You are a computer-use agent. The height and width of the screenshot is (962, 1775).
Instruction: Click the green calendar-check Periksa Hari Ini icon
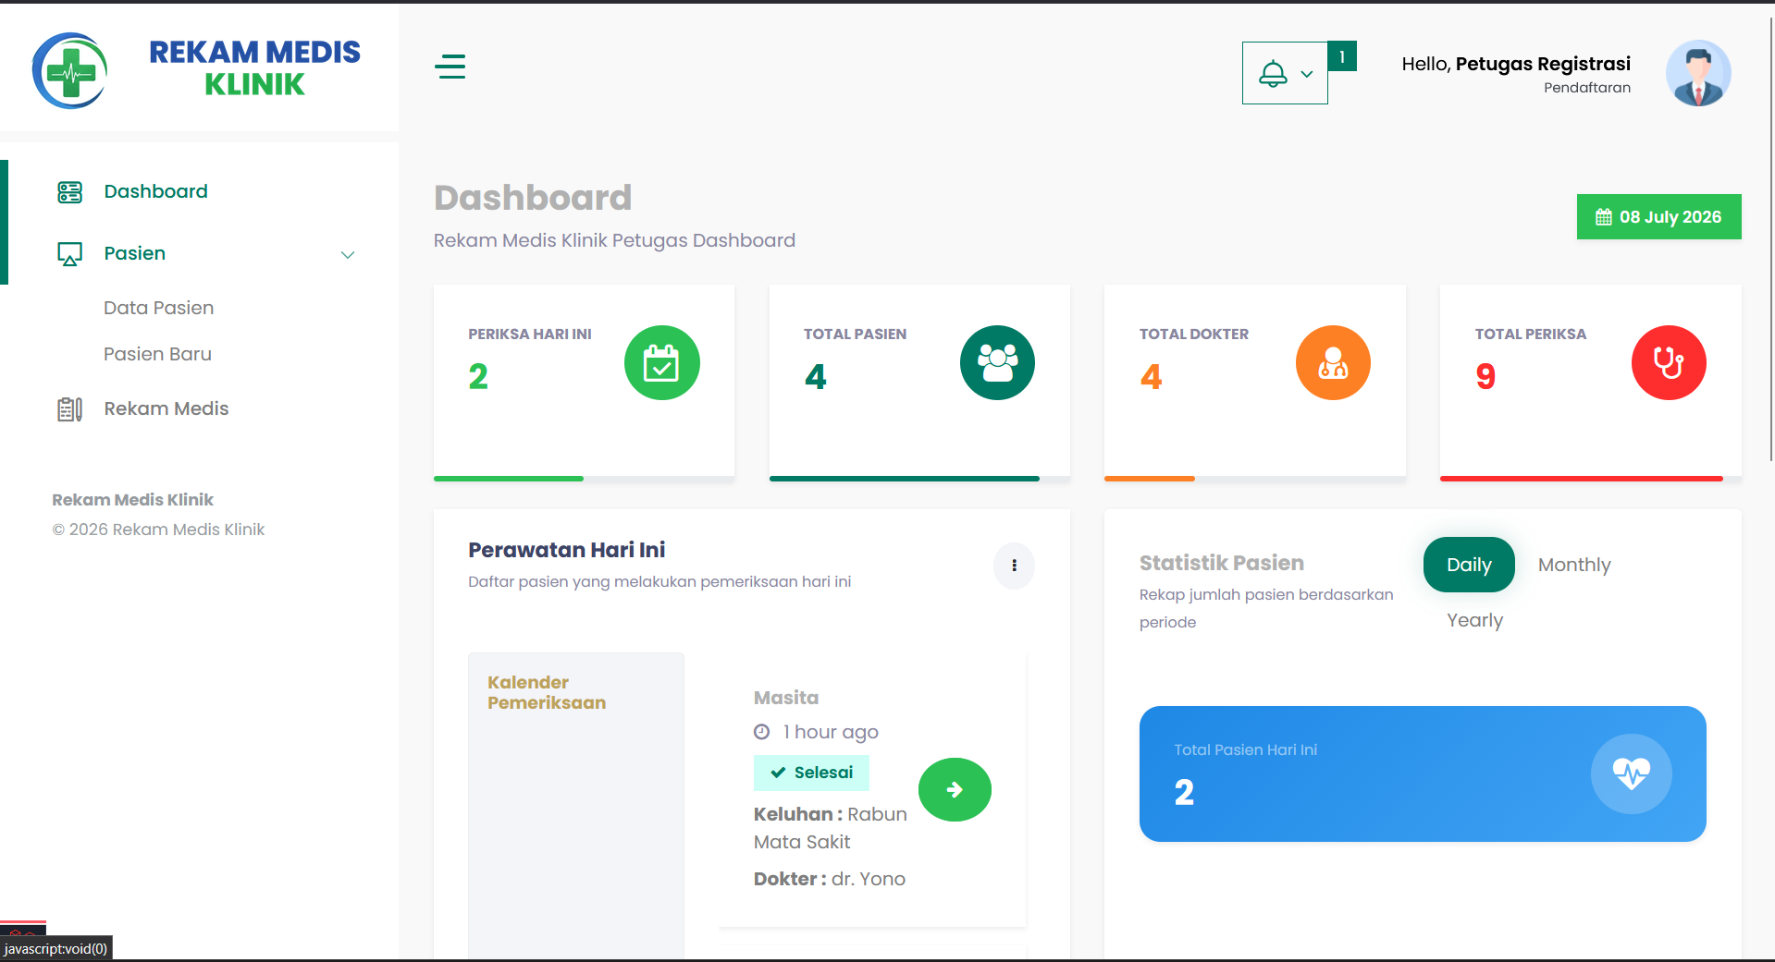(x=661, y=362)
